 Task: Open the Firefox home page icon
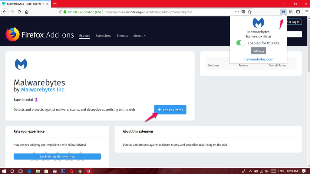click(x=27, y=12)
